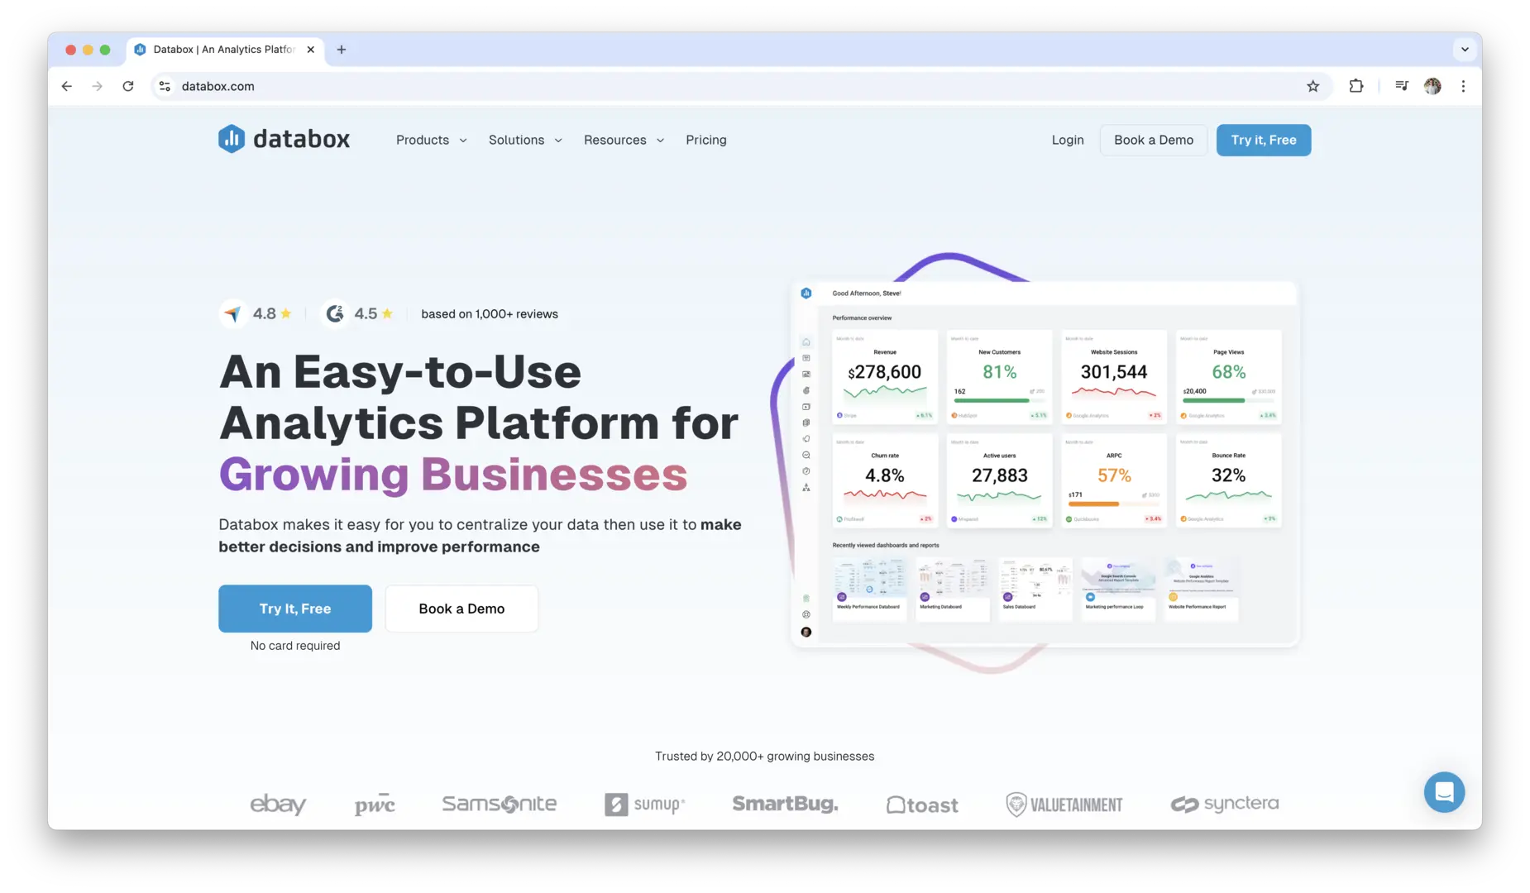Click the help ring icon above the sidebar avatar
This screenshot has height=893, width=1530.
(806, 614)
